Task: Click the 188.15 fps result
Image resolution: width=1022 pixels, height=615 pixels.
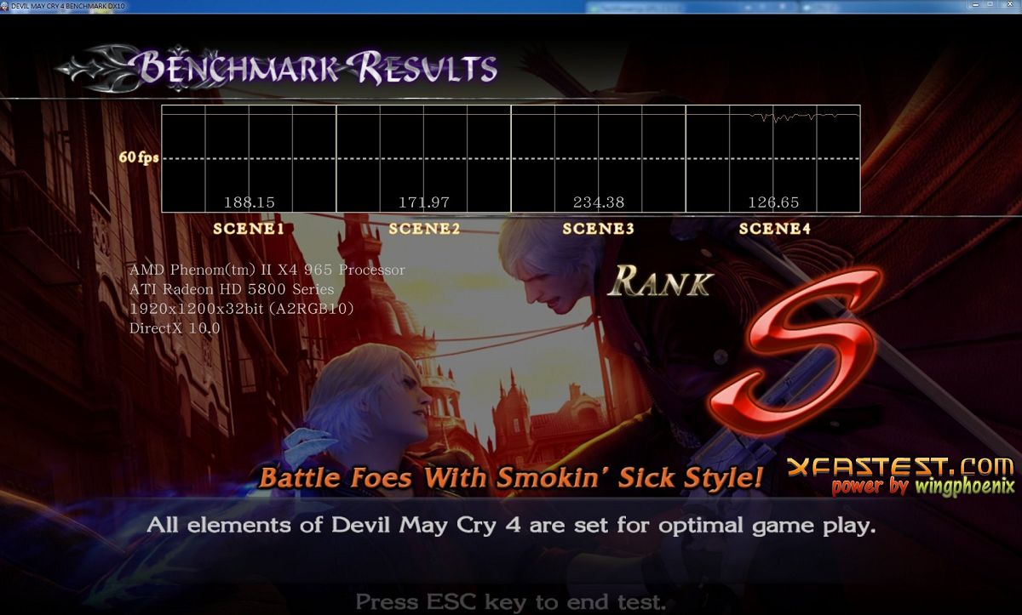Action: point(249,202)
